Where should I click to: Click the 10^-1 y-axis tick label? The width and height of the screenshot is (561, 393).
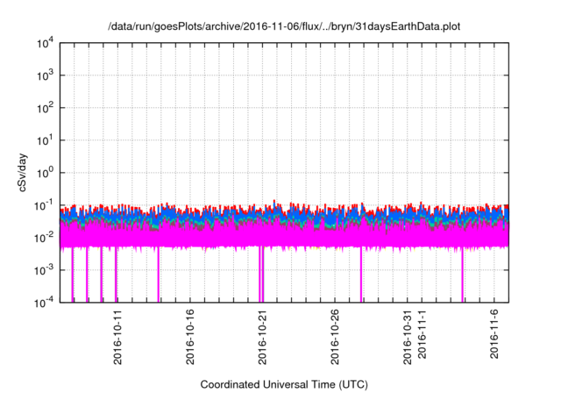[45, 205]
